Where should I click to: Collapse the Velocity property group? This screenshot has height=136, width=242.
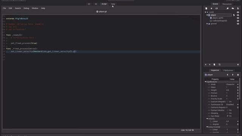click(x=207, y=119)
